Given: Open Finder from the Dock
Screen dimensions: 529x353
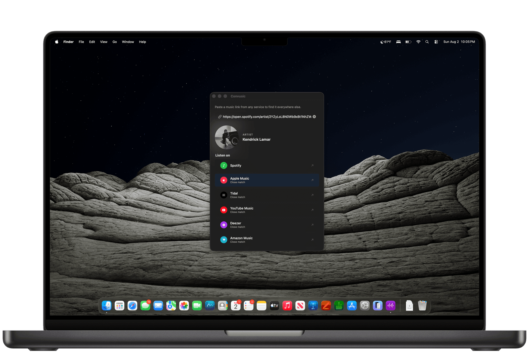Looking at the screenshot, I should (106, 305).
